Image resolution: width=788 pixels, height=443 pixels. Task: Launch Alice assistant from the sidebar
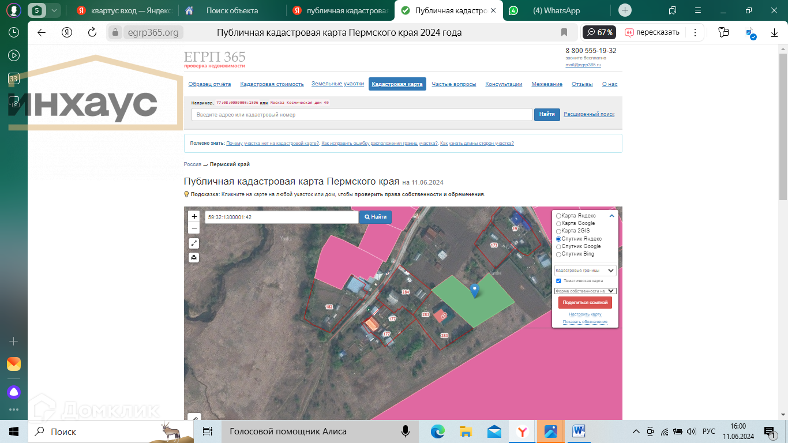14,392
